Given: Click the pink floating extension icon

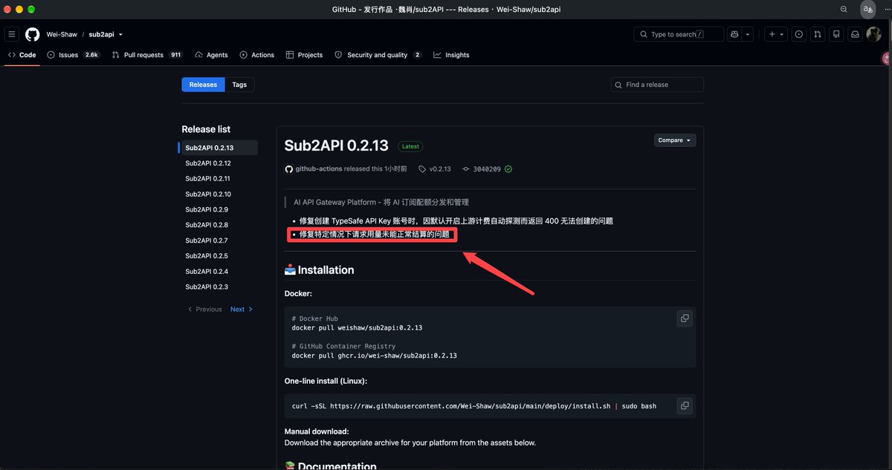Looking at the screenshot, I should click(887, 58).
